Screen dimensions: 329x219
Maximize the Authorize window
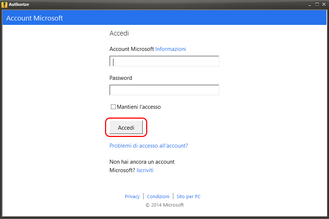tap(317, 4)
